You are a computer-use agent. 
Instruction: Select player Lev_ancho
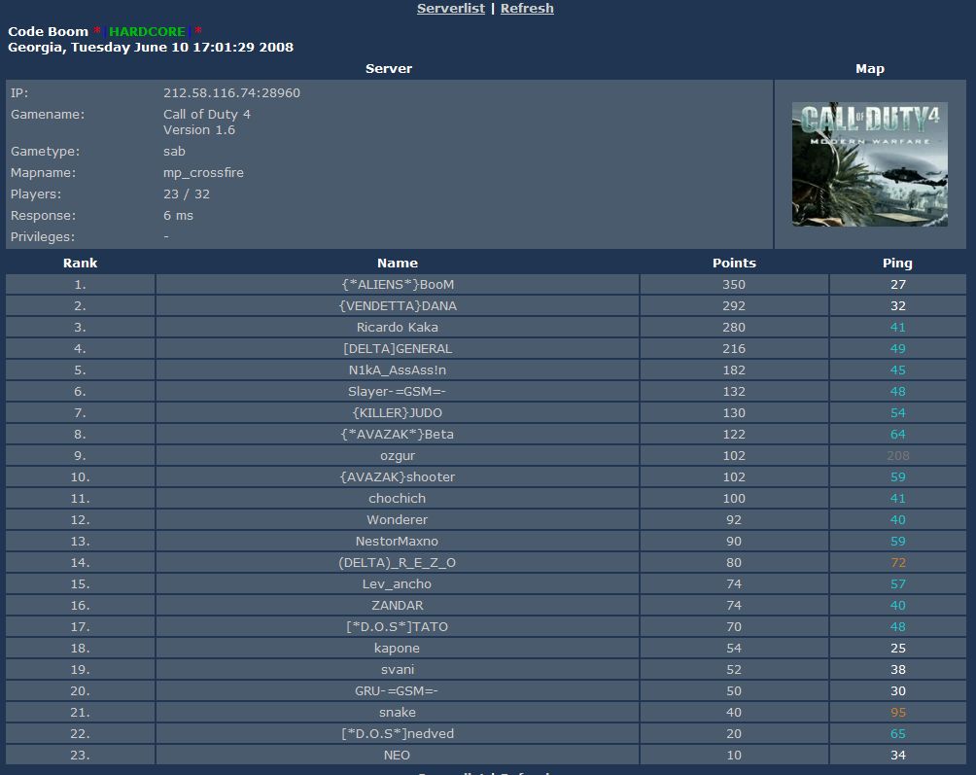[398, 584]
